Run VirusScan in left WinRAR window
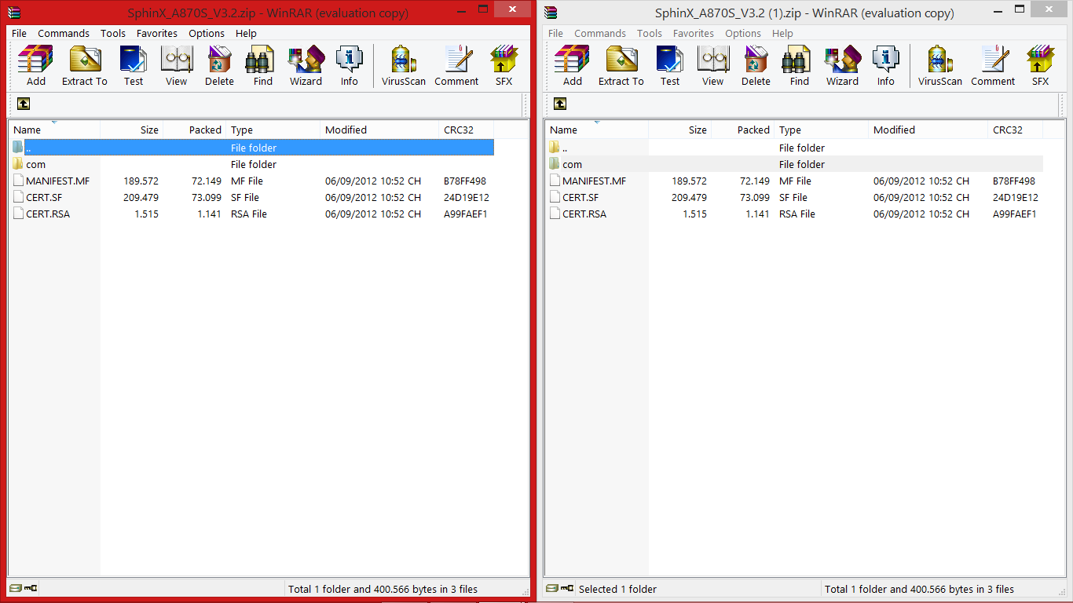 [x=404, y=65]
